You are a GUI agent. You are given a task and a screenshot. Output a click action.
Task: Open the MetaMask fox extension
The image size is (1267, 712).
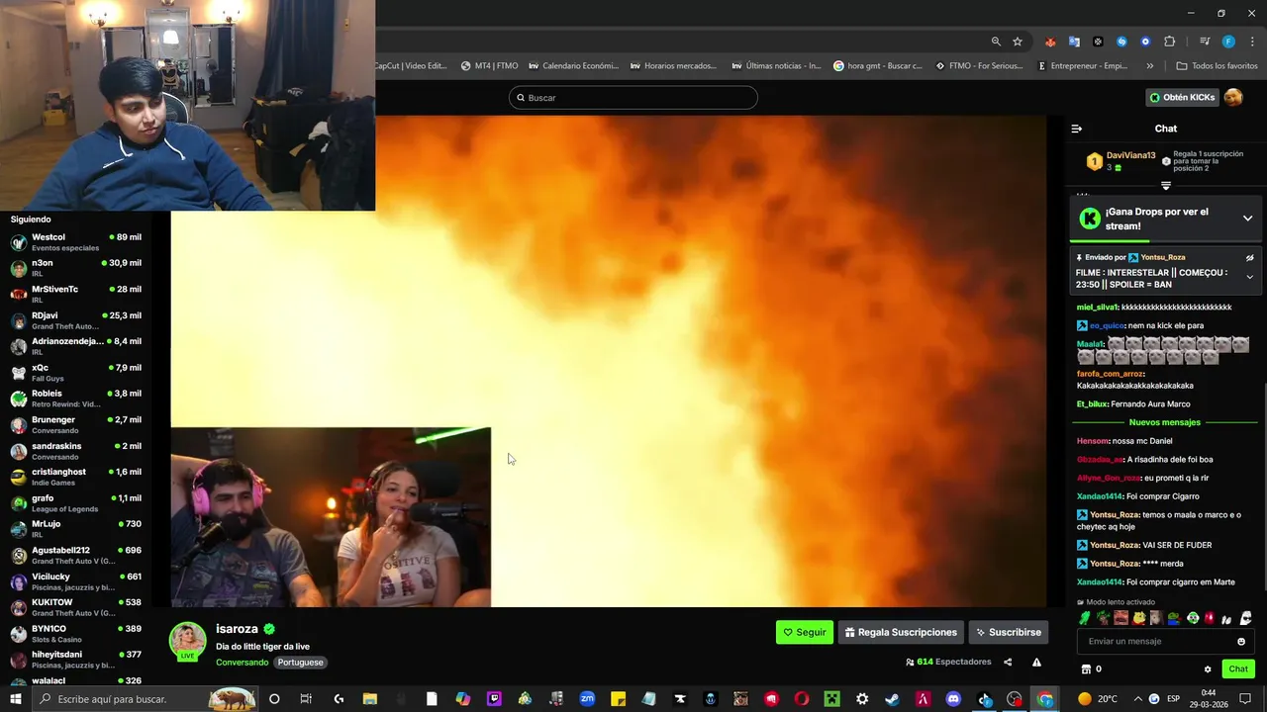pyautogui.click(x=1050, y=42)
